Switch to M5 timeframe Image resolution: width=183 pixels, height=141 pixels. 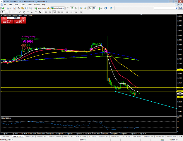[x=50, y=12]
